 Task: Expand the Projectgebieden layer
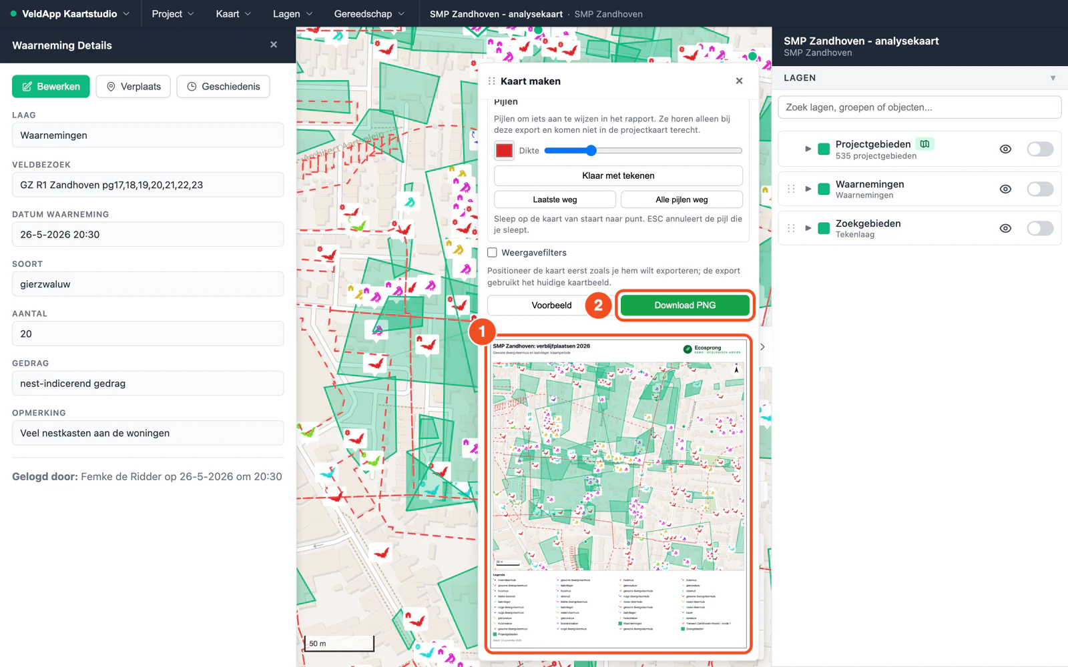(808, 149)
